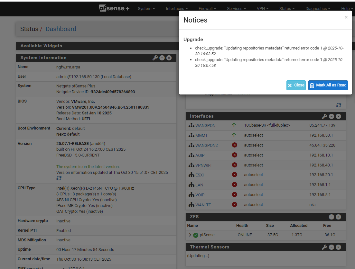
Task: Dismiss Notices dialog with X icon
Action: coord(346,17)
